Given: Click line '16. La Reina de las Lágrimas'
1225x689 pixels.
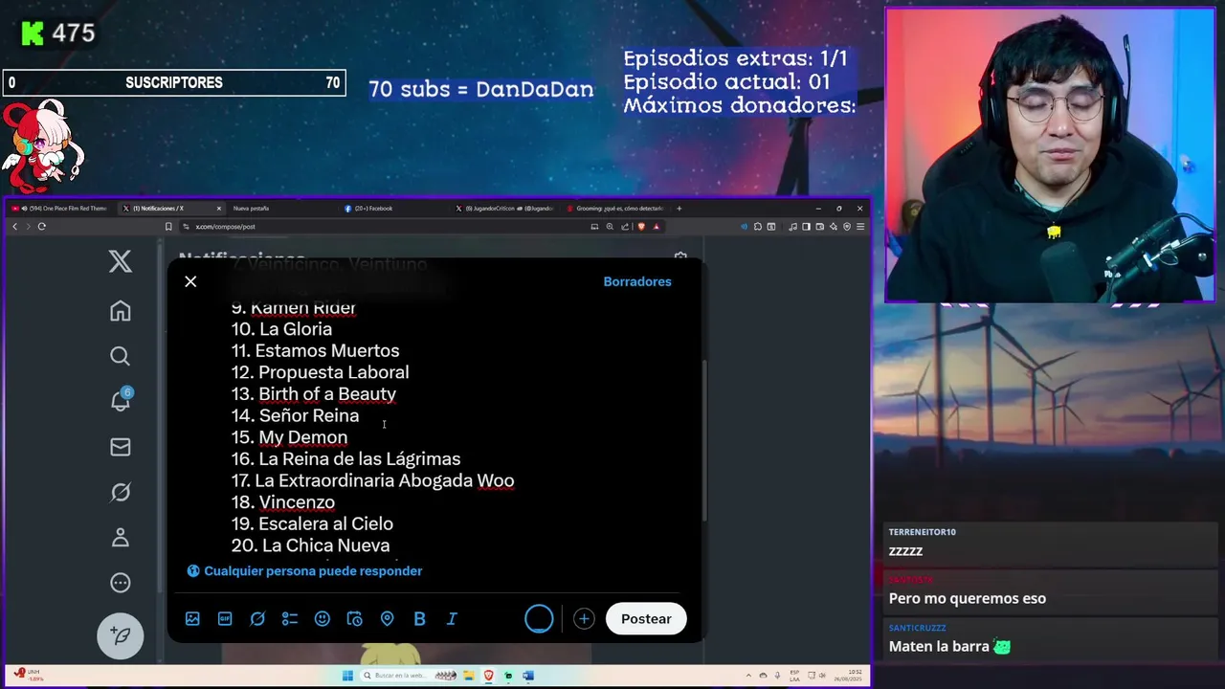Looking at the screenshot, I should click(345, 459).
